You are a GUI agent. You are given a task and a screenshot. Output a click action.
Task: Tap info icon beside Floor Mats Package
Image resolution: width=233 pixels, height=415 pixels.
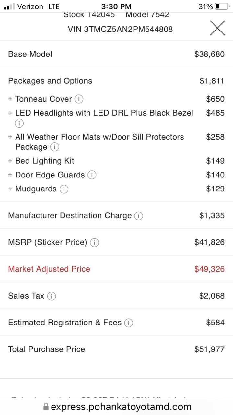pos(55,147)
